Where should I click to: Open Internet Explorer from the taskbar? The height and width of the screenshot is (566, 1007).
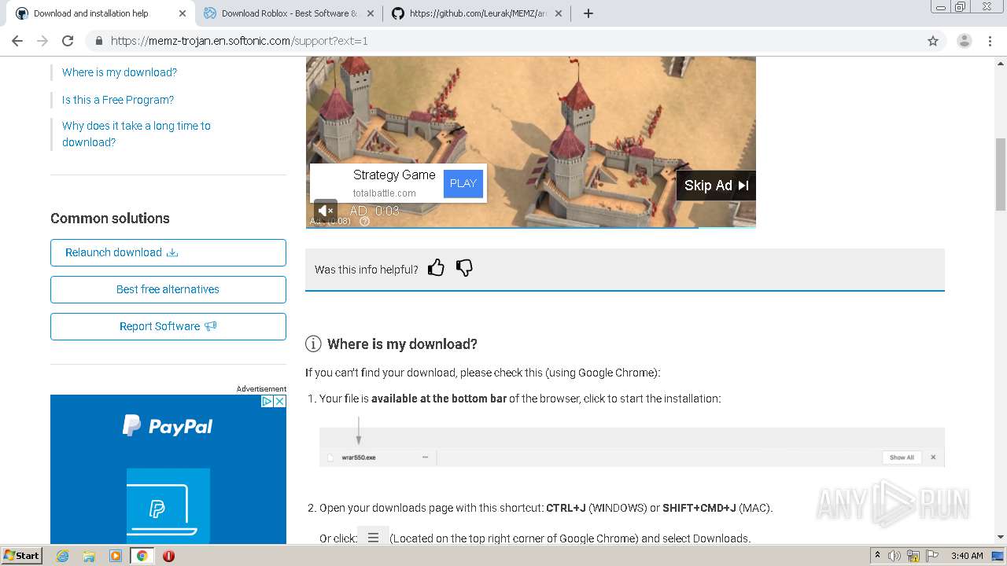pyautogui.click(x=62, y=556)
